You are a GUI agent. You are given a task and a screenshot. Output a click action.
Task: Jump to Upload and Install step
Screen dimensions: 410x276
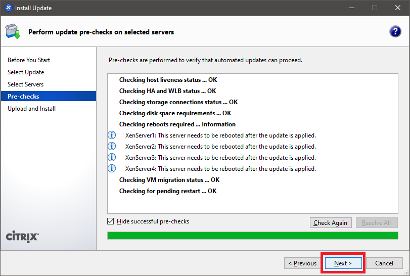pyautogui.click(x=31, y=109)
